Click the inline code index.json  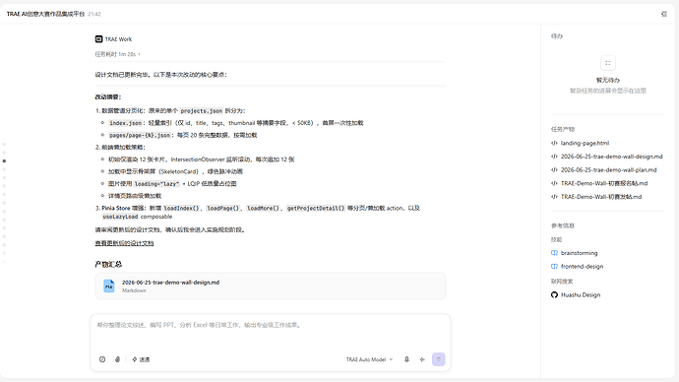pos(125,123)
